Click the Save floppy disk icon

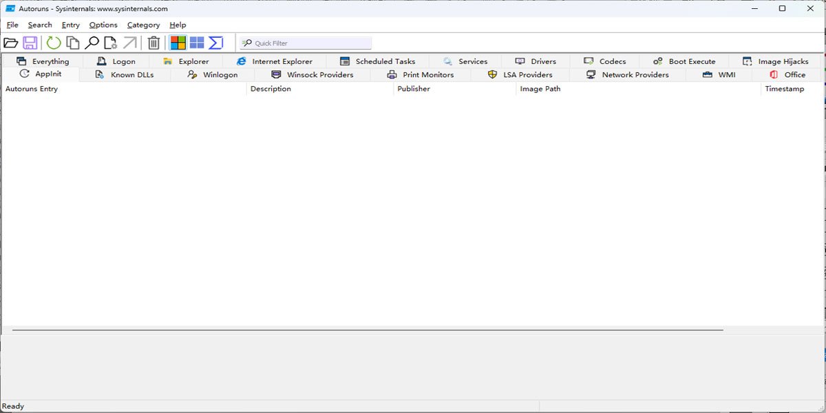tap(30, 43)
